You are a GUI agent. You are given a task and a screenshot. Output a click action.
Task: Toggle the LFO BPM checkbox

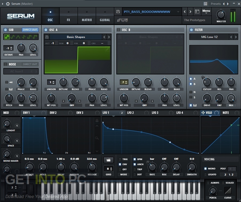134,159
